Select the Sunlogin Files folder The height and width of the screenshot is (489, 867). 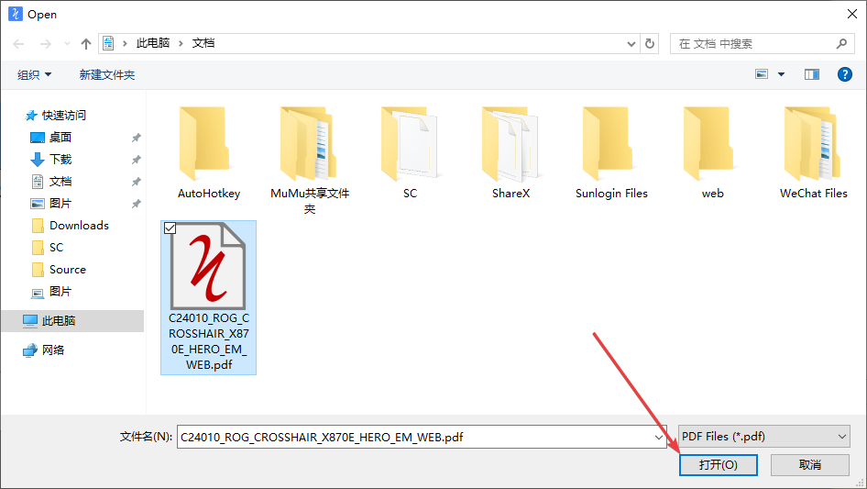click(611, 153)
